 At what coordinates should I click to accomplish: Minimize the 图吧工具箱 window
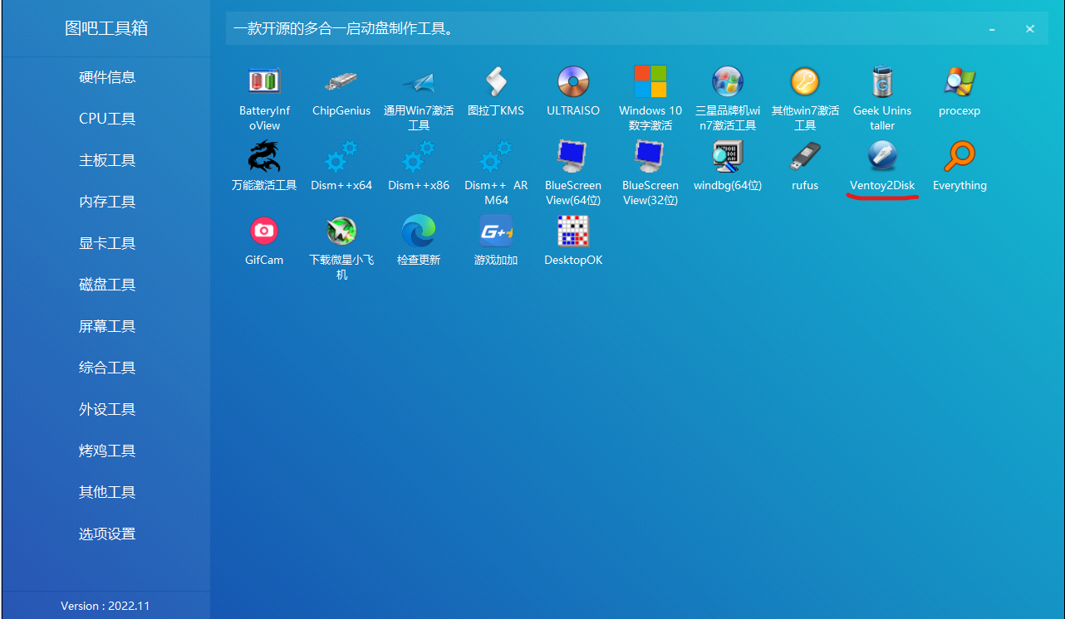pos(992,29)
